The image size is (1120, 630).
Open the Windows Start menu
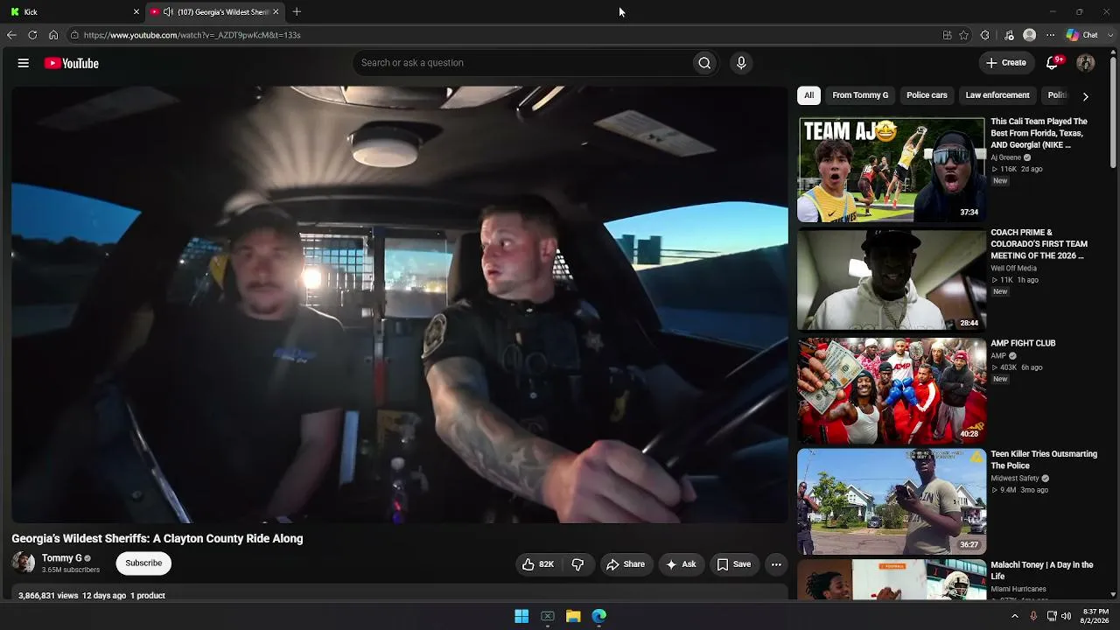click(x=521, y=616)
